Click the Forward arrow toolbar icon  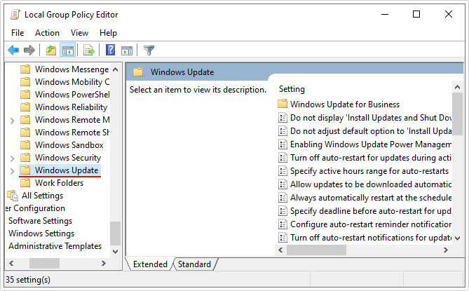point(29,50)
